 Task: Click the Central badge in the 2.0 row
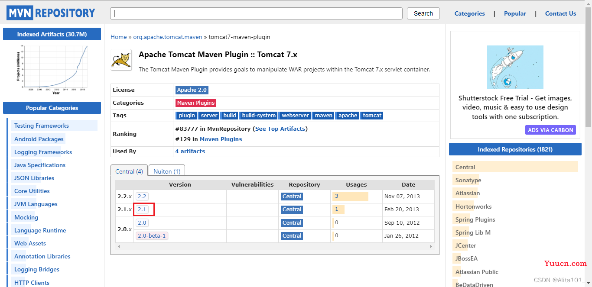(292, 223)
